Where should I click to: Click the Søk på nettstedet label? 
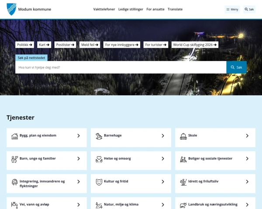(31, 57)
